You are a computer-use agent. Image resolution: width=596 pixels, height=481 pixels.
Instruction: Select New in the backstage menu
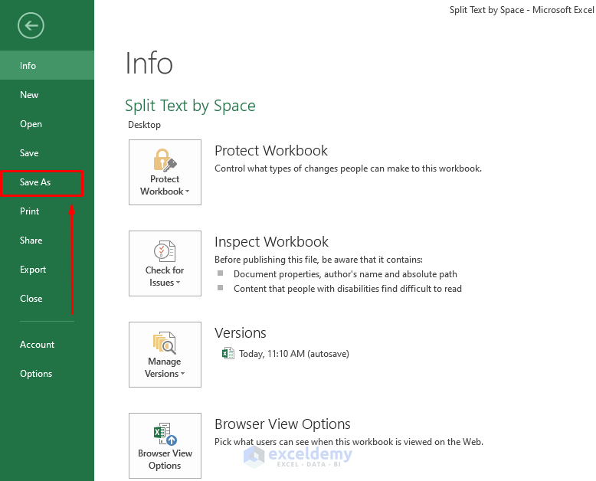pyautogui.click(x=47, y=95)
